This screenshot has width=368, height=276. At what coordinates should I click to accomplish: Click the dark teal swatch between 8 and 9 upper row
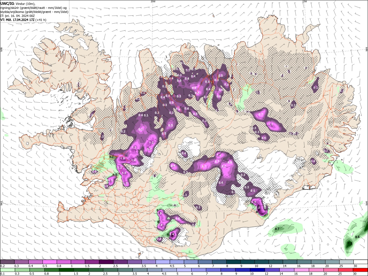233,262
